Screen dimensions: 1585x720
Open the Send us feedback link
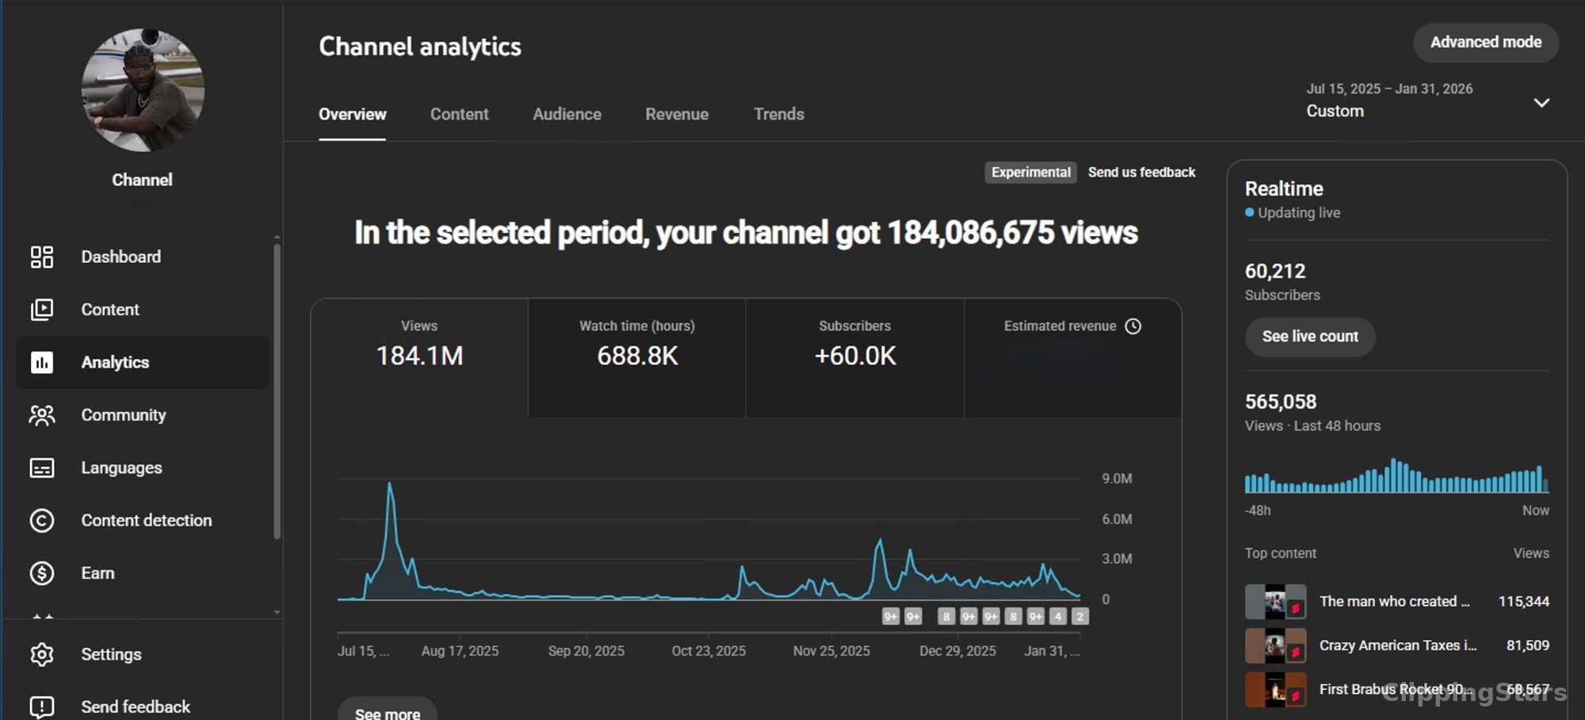tap(1142, 172)
